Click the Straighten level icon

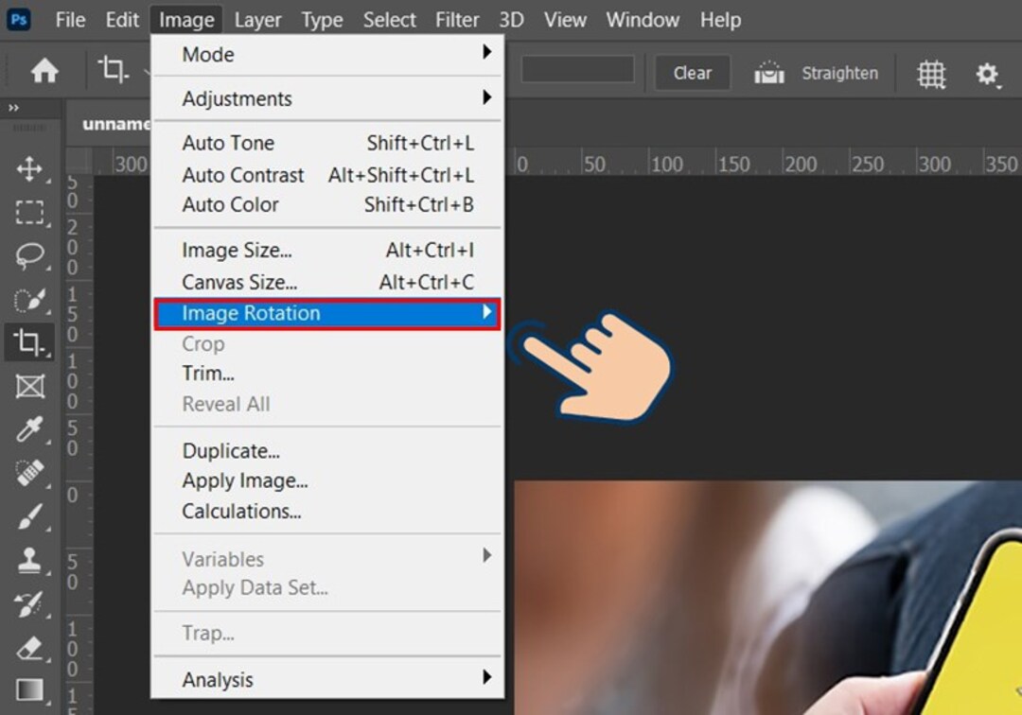pos(769,72)
